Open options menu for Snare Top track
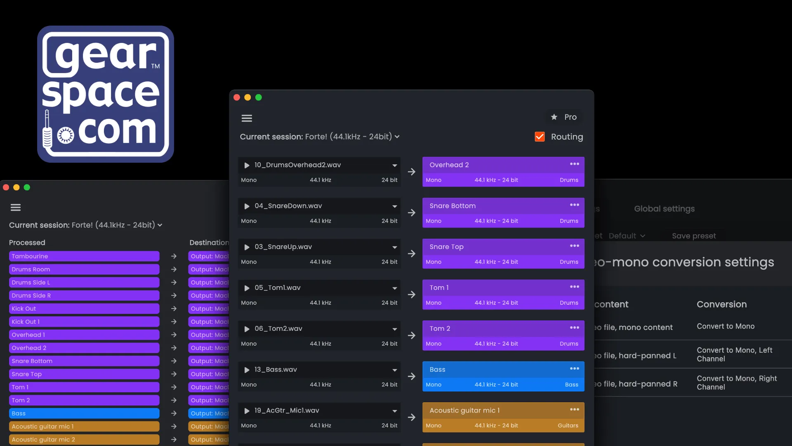The width and height of the screenshot is (792, 446). 575,246
